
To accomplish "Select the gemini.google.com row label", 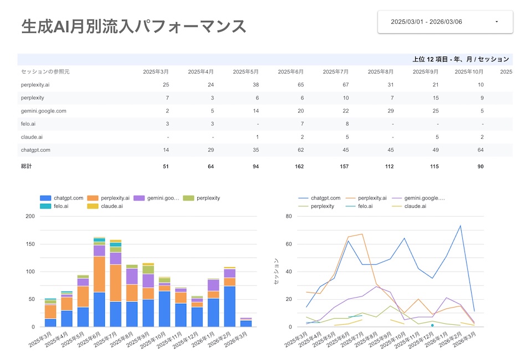I will click(44, 111).
